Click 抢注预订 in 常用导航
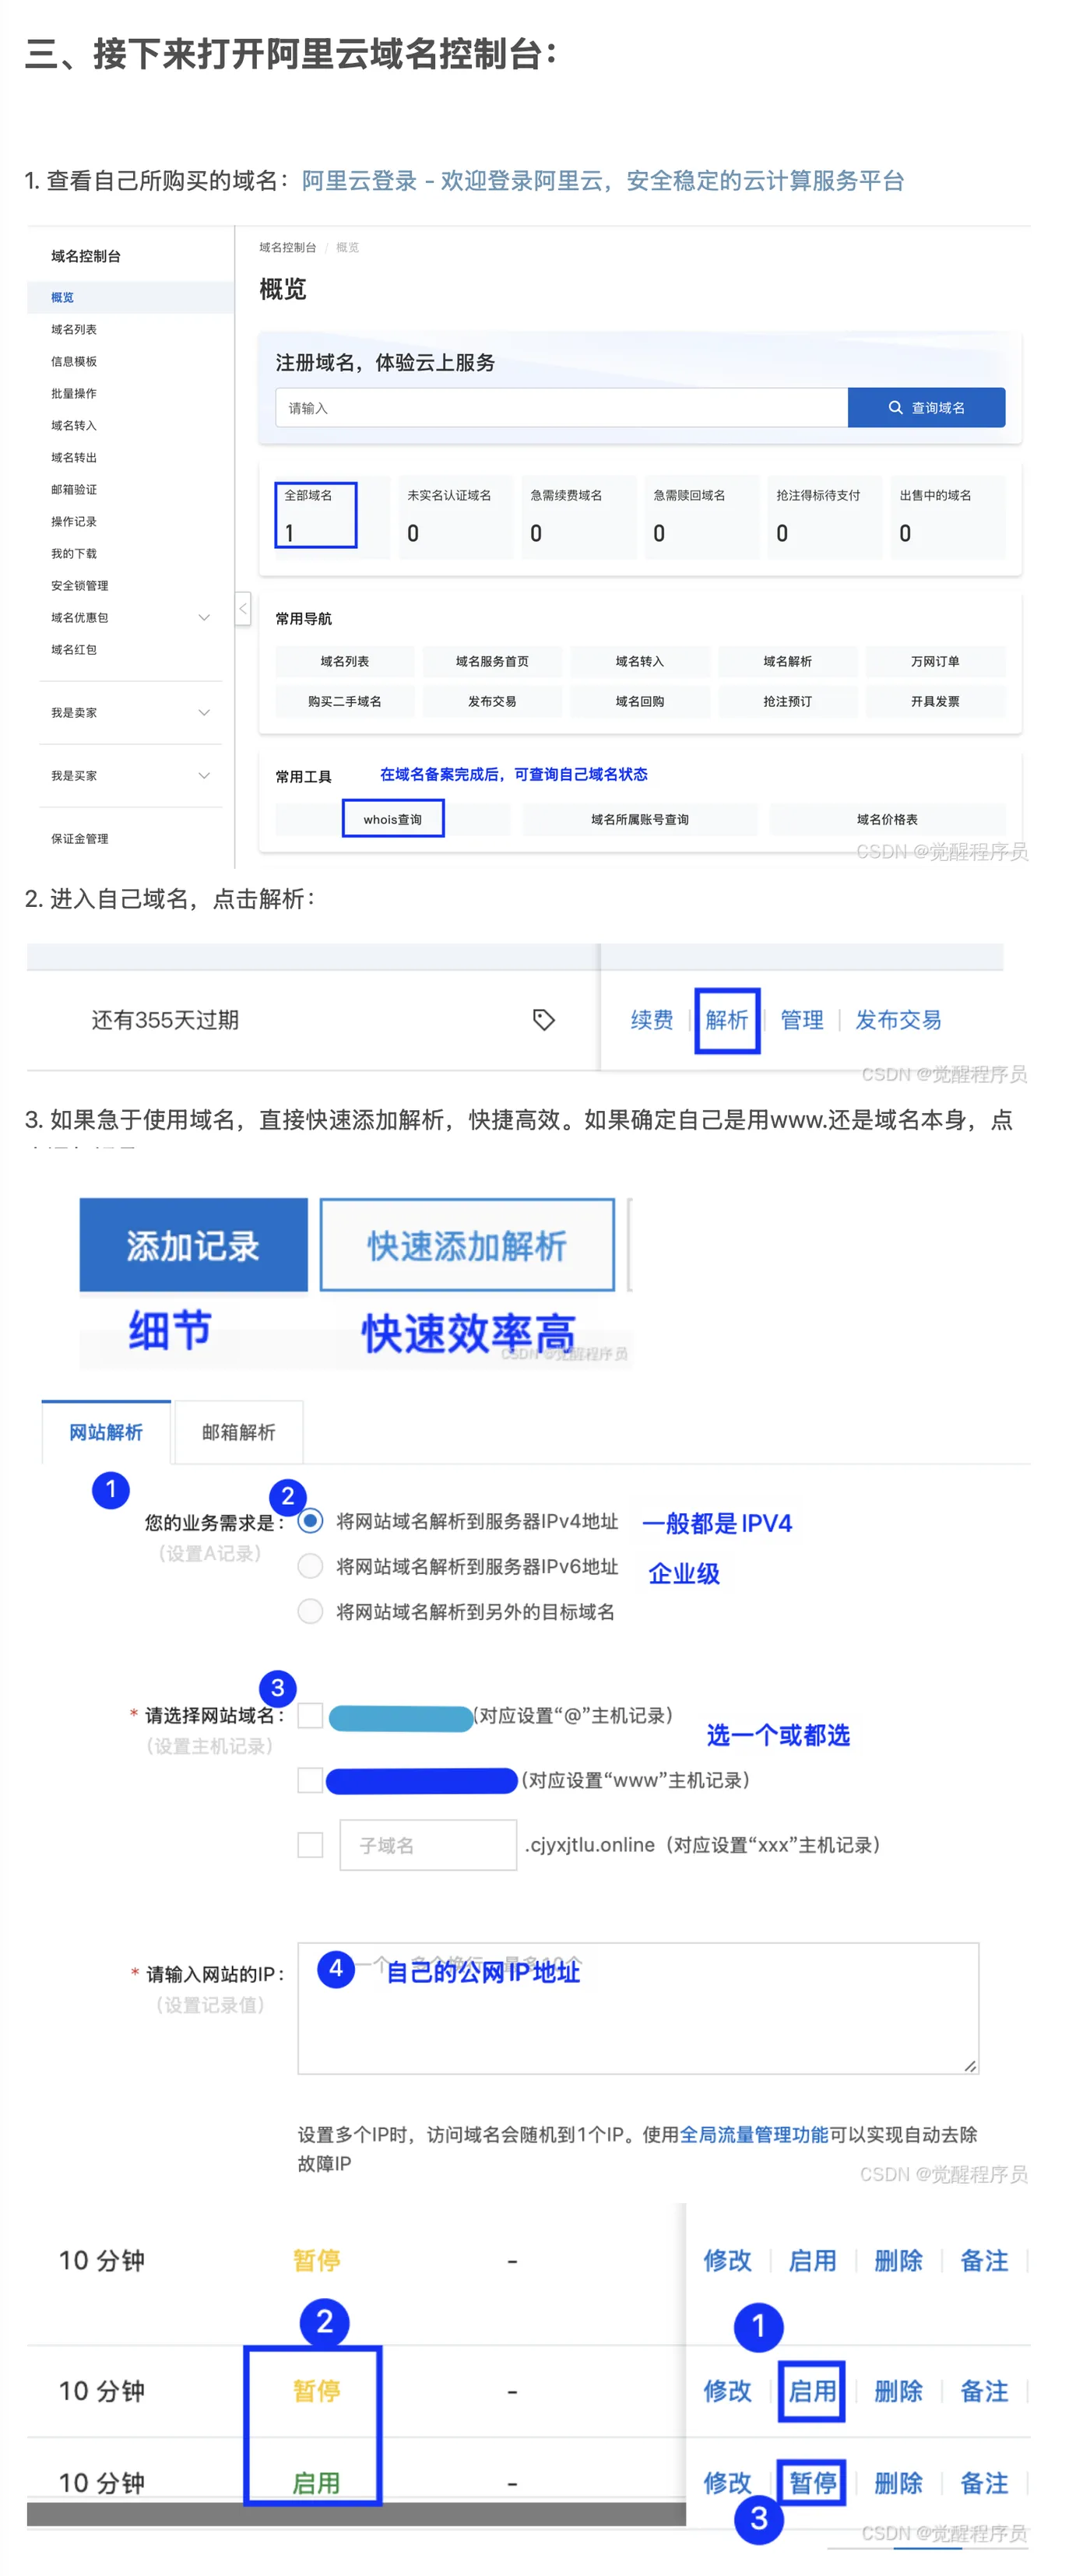This screenshot has width=1090, height=2576. click(787, 701)
